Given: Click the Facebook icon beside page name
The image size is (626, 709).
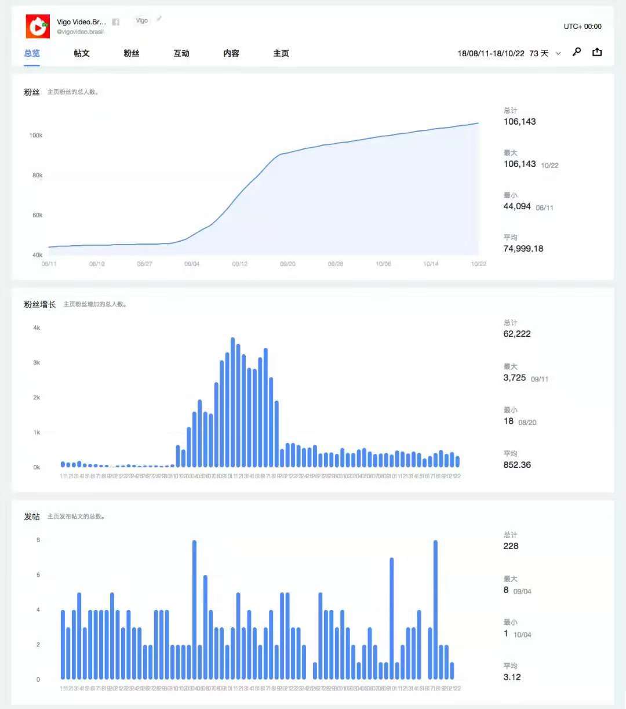Looking at the screenshot, I should 116,22.
